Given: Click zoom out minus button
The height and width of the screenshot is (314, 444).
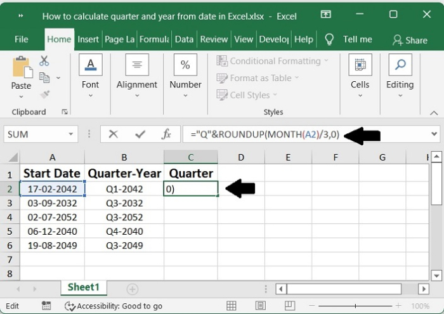Looking at the screenshot, I should tap(312, 306).
